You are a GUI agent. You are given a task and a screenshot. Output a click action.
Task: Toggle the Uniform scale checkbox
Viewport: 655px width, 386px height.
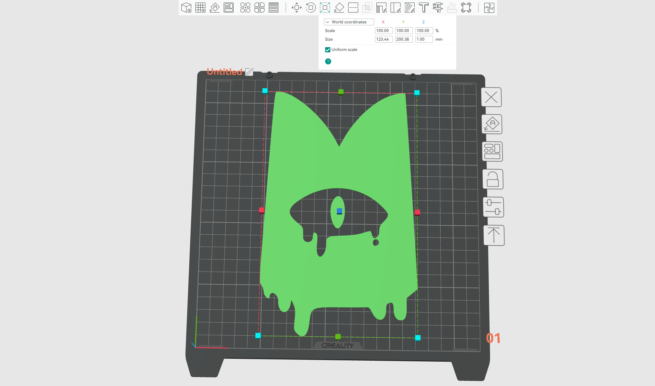tap(328, 50)
